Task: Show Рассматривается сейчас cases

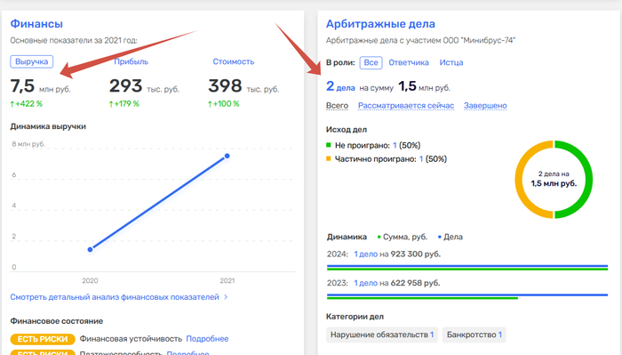Action: click(406, 106)
